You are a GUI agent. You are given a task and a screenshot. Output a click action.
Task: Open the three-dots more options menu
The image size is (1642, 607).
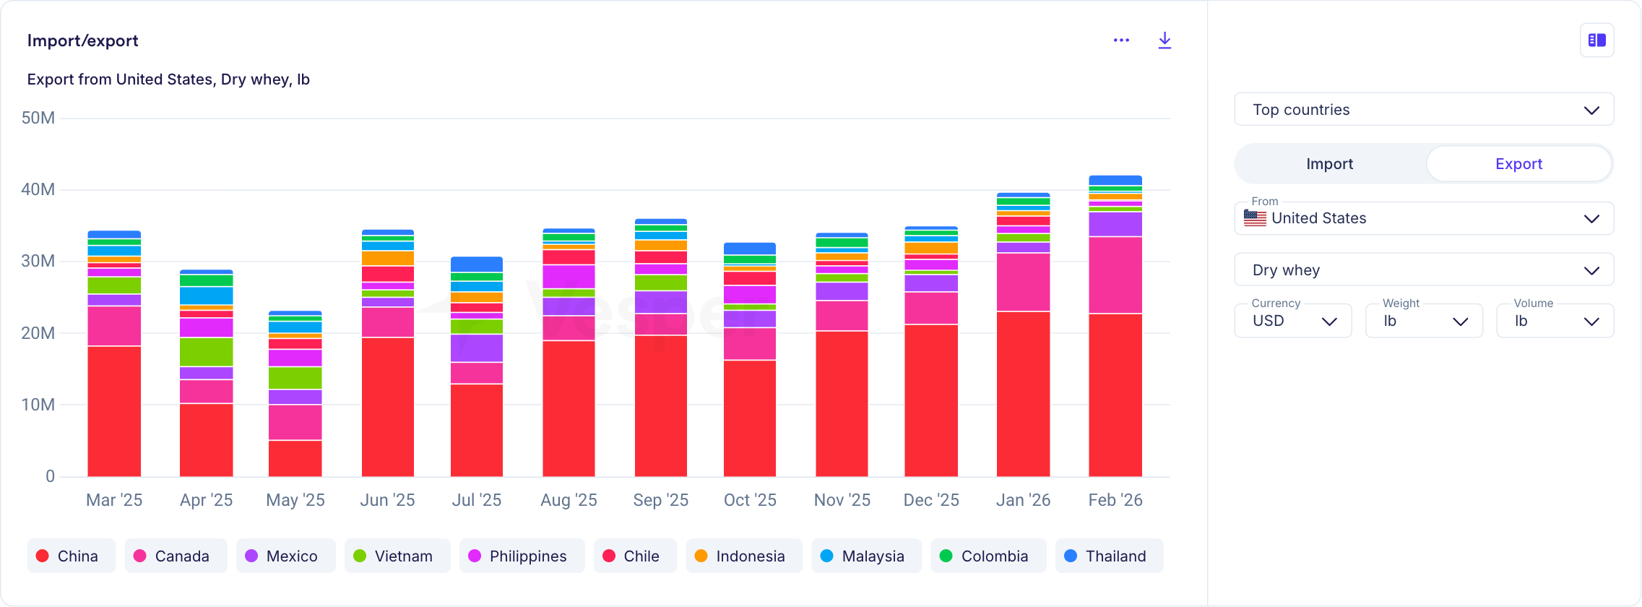pos(1121,40)
